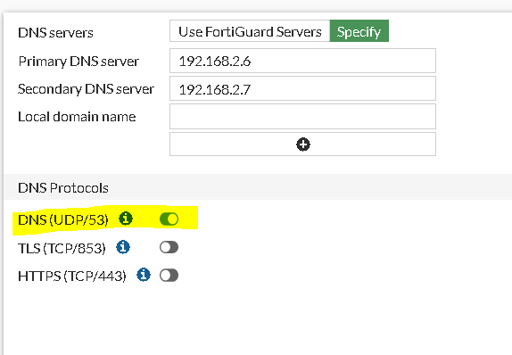Click the Local domain name label
The image size is (512, 355).
[77, 117]
